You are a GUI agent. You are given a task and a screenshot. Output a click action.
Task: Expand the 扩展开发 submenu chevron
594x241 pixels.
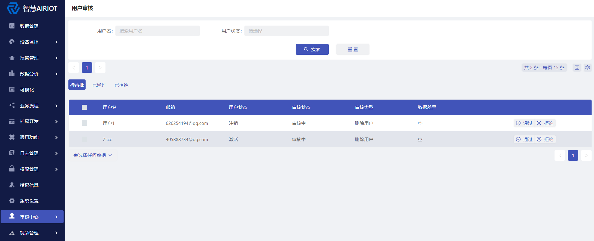click(56, 122)
